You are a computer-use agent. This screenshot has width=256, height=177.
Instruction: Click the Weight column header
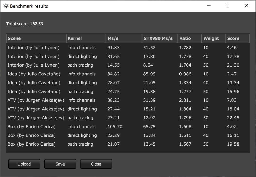coord(214,38)
